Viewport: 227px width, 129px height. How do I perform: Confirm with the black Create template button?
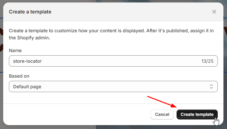point(197,114)
